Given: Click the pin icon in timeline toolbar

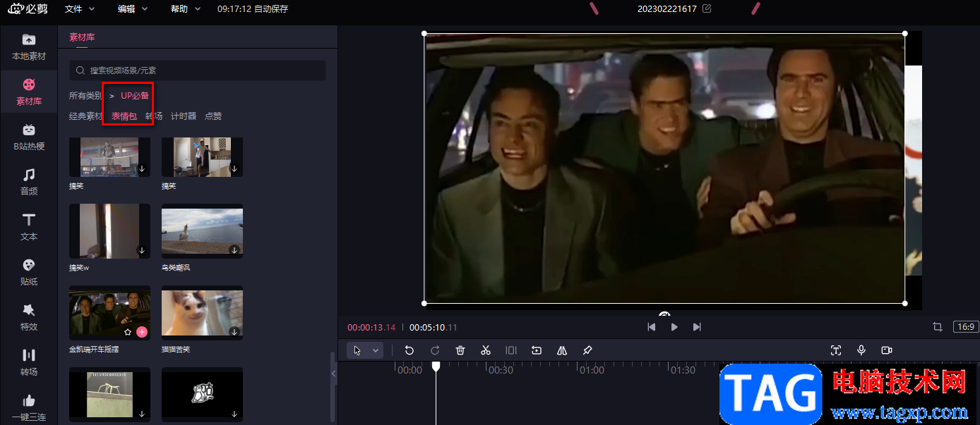Looking at the screenshot, I should coord(587,350).
